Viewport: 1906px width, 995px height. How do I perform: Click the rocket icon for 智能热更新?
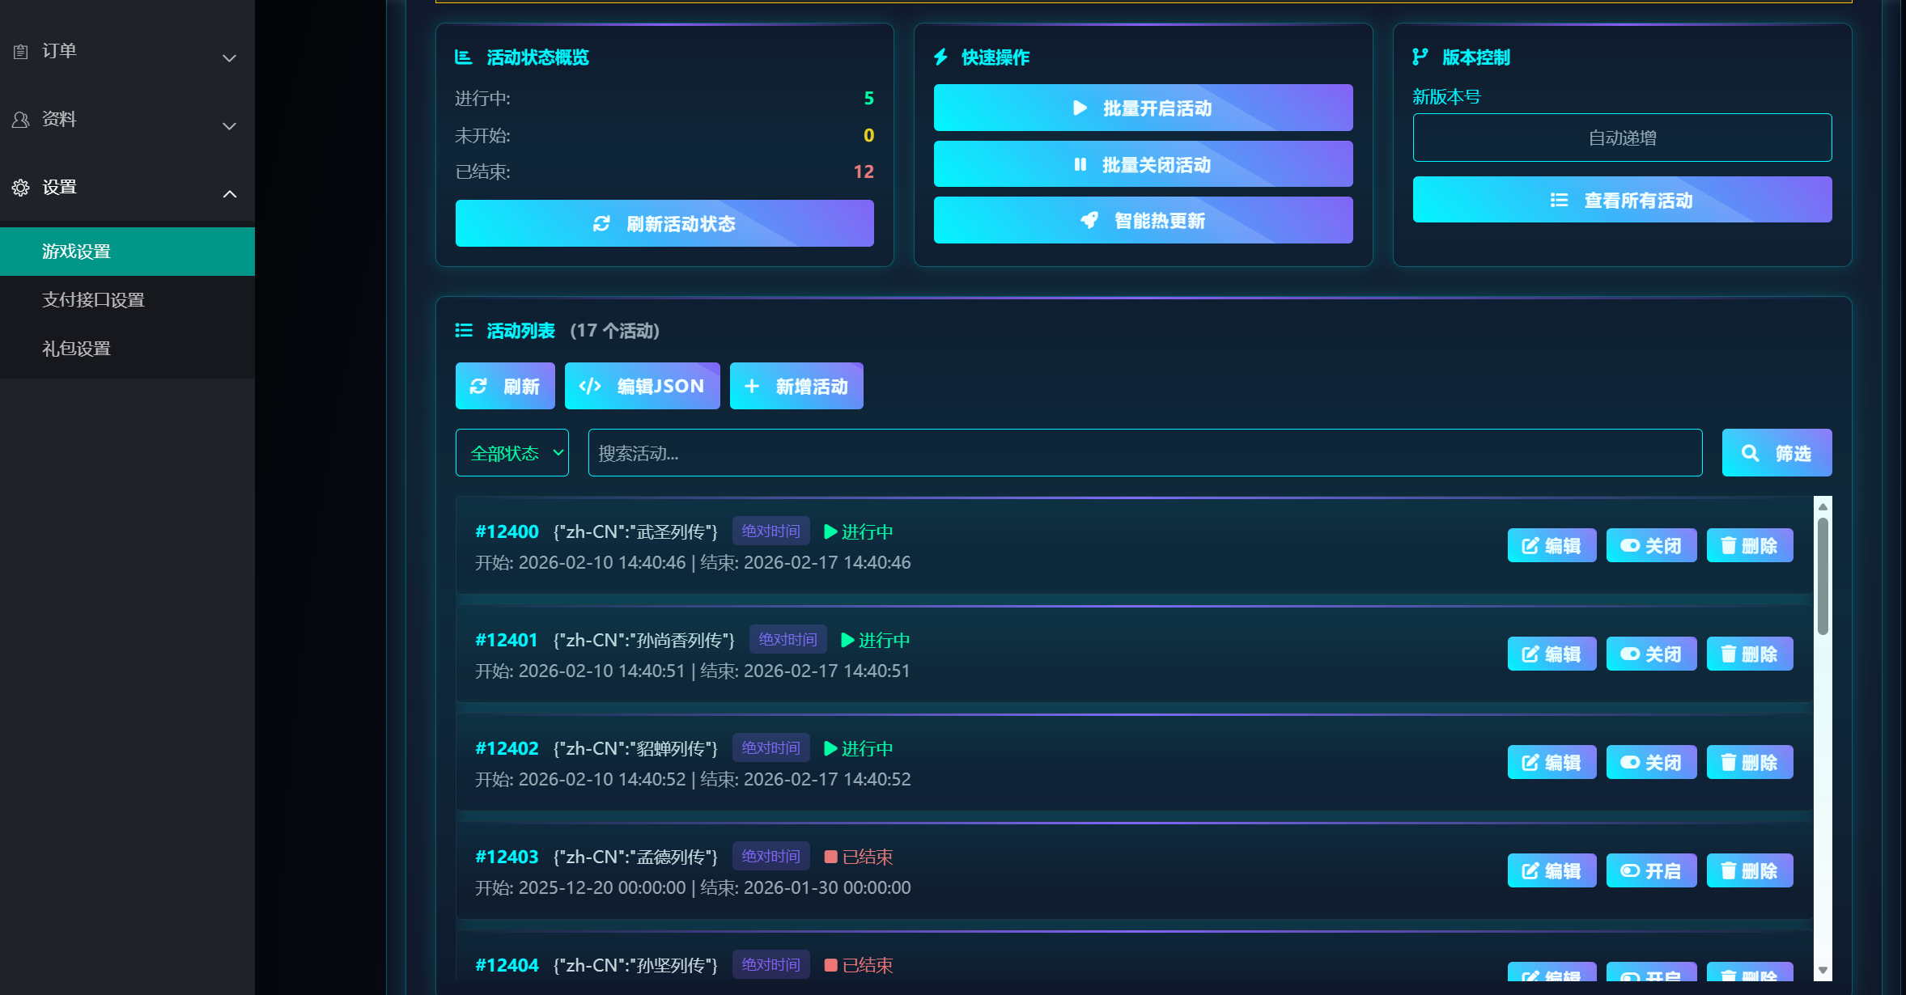(1089, 221)
